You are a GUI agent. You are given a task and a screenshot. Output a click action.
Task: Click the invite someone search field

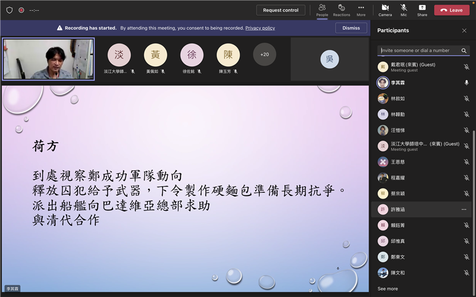tap(419, 50)
